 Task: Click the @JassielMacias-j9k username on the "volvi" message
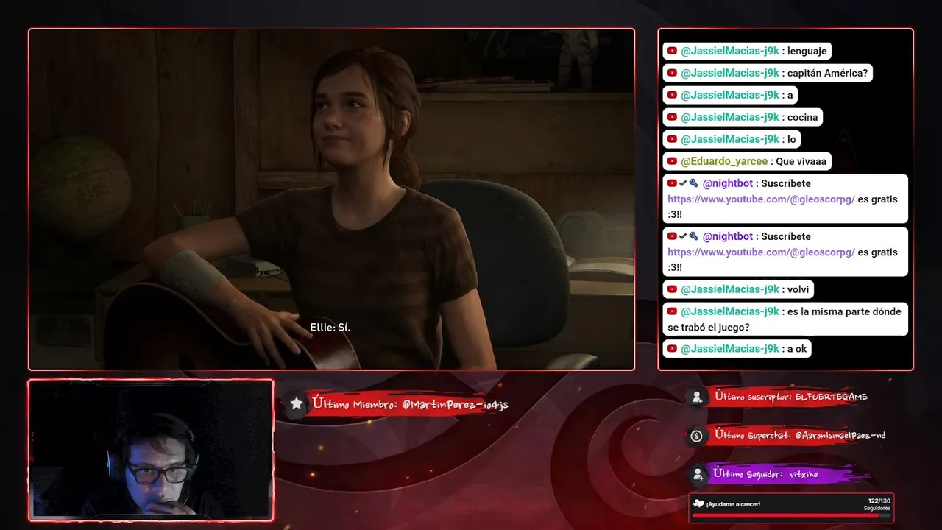tap(730, 289)
